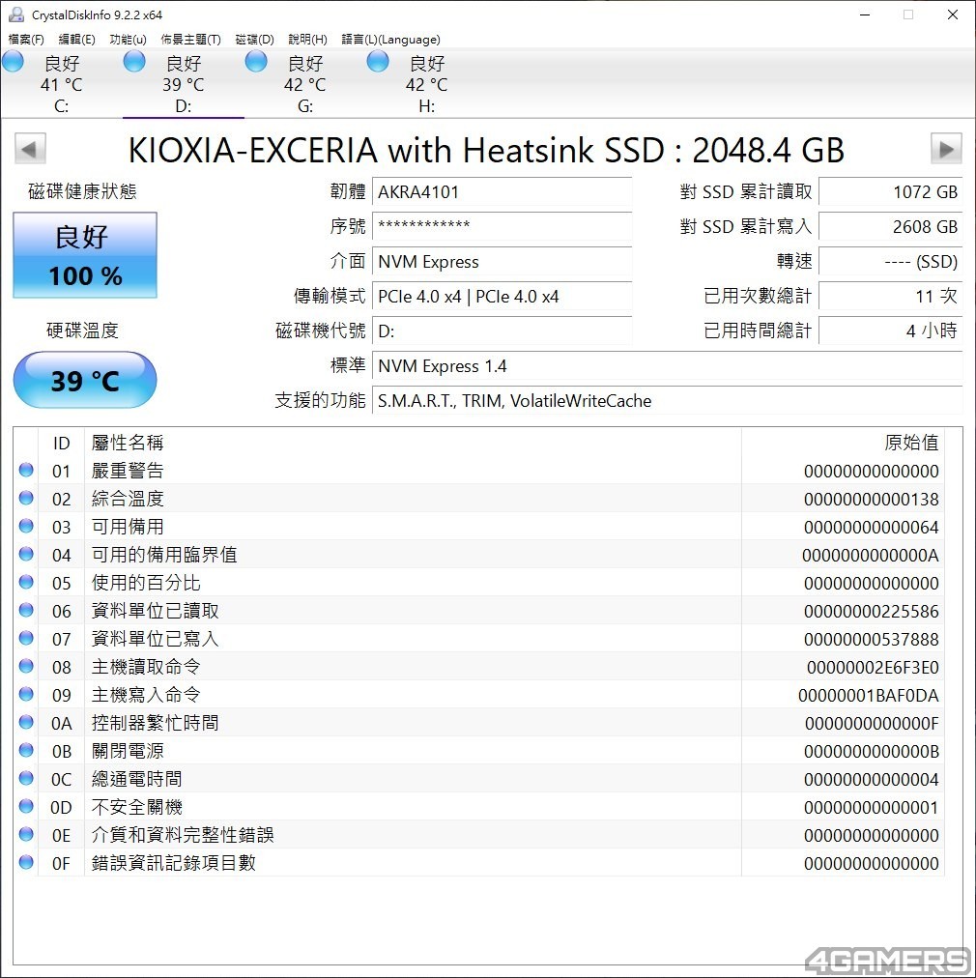The height and width of the screenshot is (978, 976).
Task: Open the 編輯(E) menu
Action: [x=76, y=40]
